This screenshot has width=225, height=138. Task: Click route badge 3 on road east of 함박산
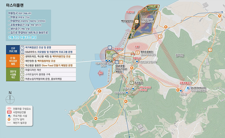click(210, 50)
